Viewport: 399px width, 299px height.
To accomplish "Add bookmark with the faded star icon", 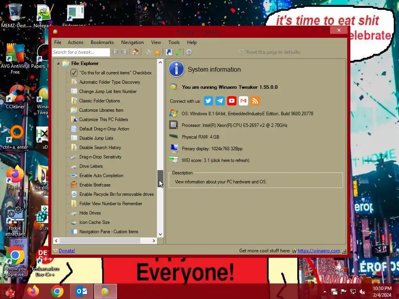I will pos(148,52).
